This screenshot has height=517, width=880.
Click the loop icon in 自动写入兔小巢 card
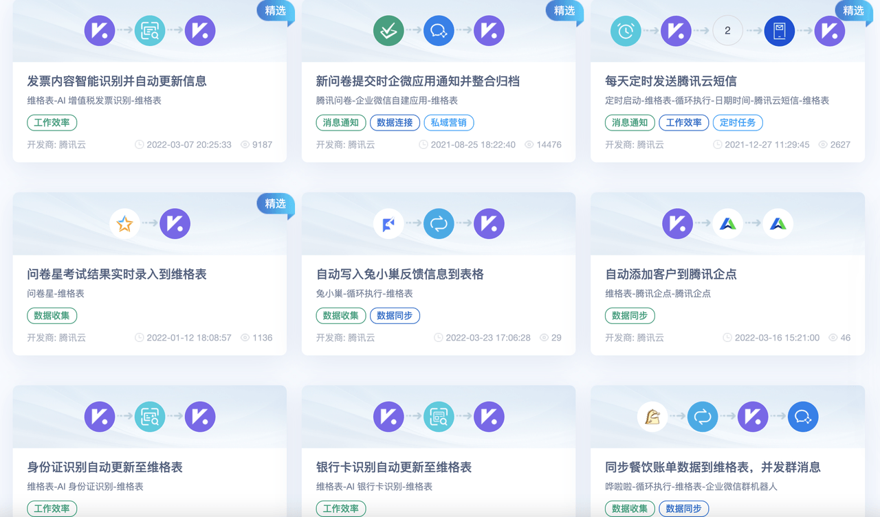(x=439, y=224)
